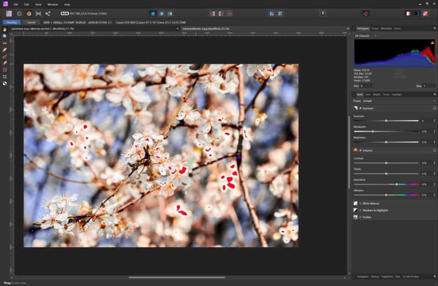Enable the Shadows & Highlights adjustment

click(361, 210)
